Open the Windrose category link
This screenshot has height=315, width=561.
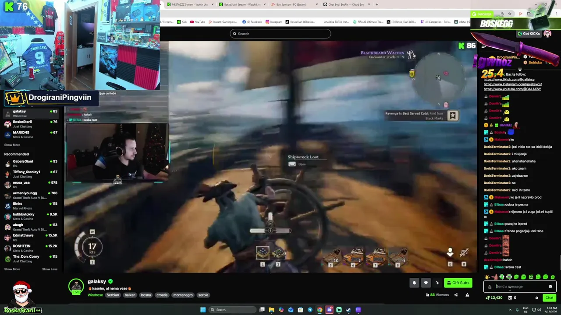coord(95,295)
